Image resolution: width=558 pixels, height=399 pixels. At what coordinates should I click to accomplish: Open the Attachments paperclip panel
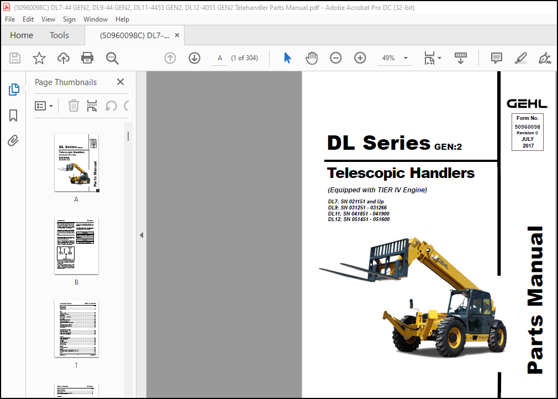[x=13, y=140]
